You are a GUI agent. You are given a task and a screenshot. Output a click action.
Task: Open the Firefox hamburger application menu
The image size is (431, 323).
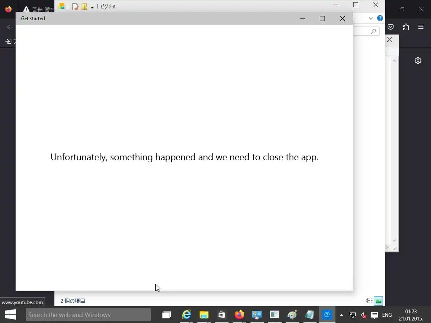421,27
